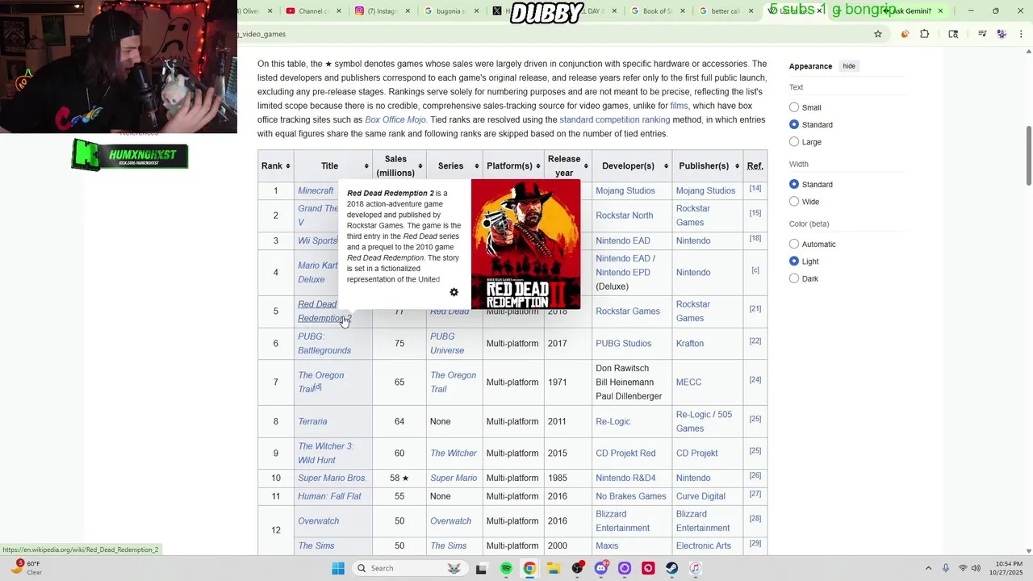Click the microphone icon in the system tray
The image size is (1033, 581).
[946, 568]
